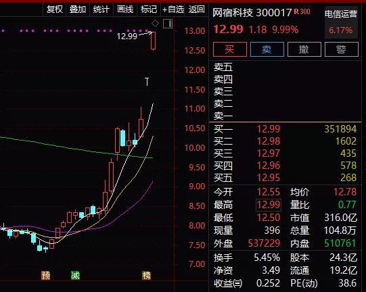Open the 电信运营 sector tag

pos(341,14)
